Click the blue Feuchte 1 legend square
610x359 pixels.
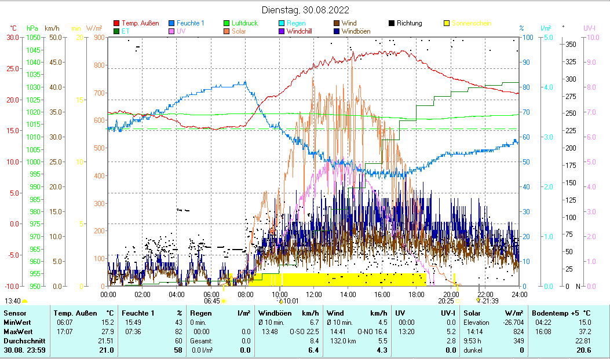(171, 23)
